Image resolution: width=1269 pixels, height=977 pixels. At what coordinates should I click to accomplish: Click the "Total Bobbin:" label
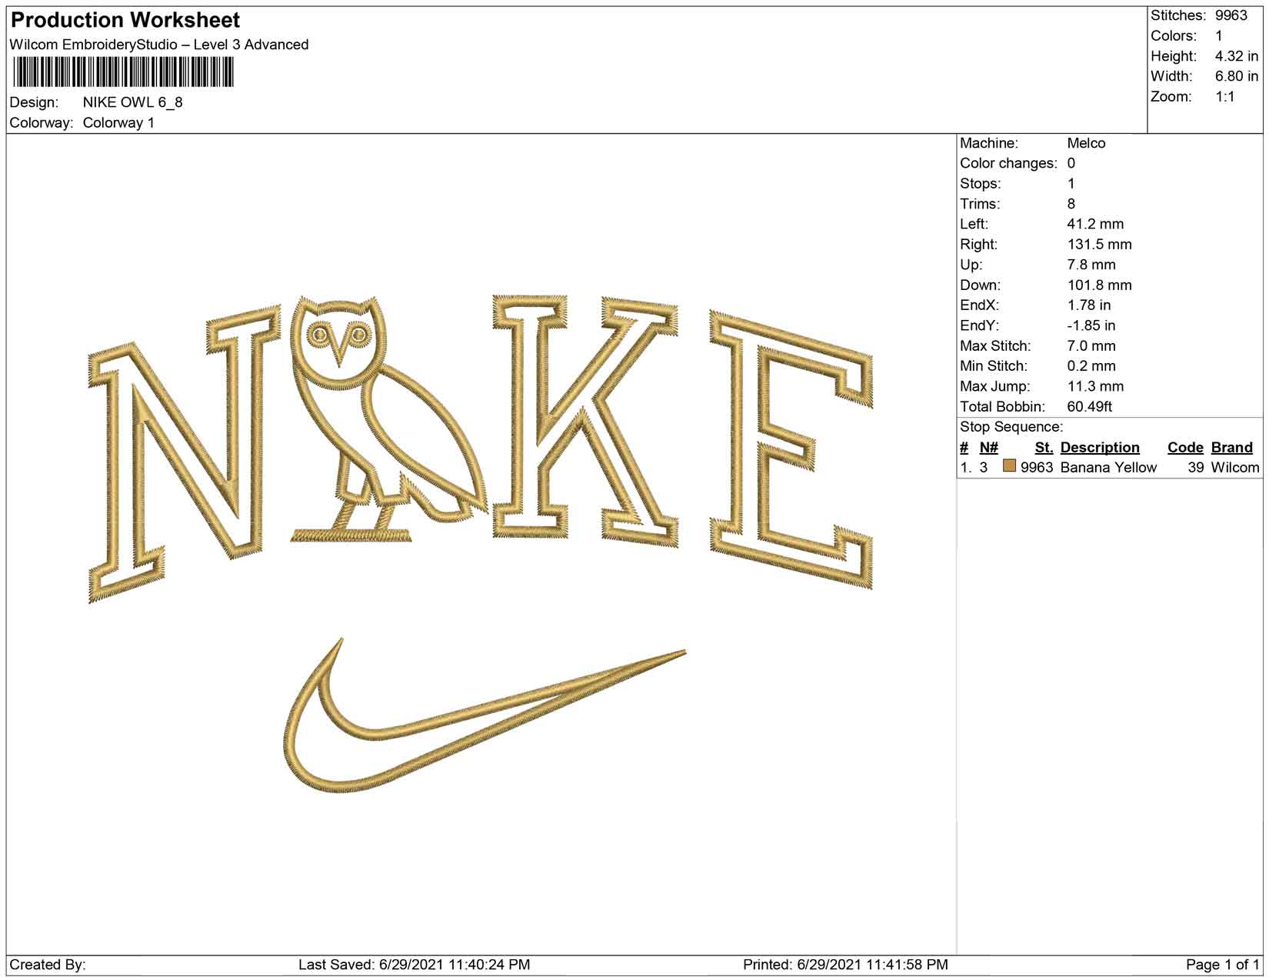(x=1003, y=407)
